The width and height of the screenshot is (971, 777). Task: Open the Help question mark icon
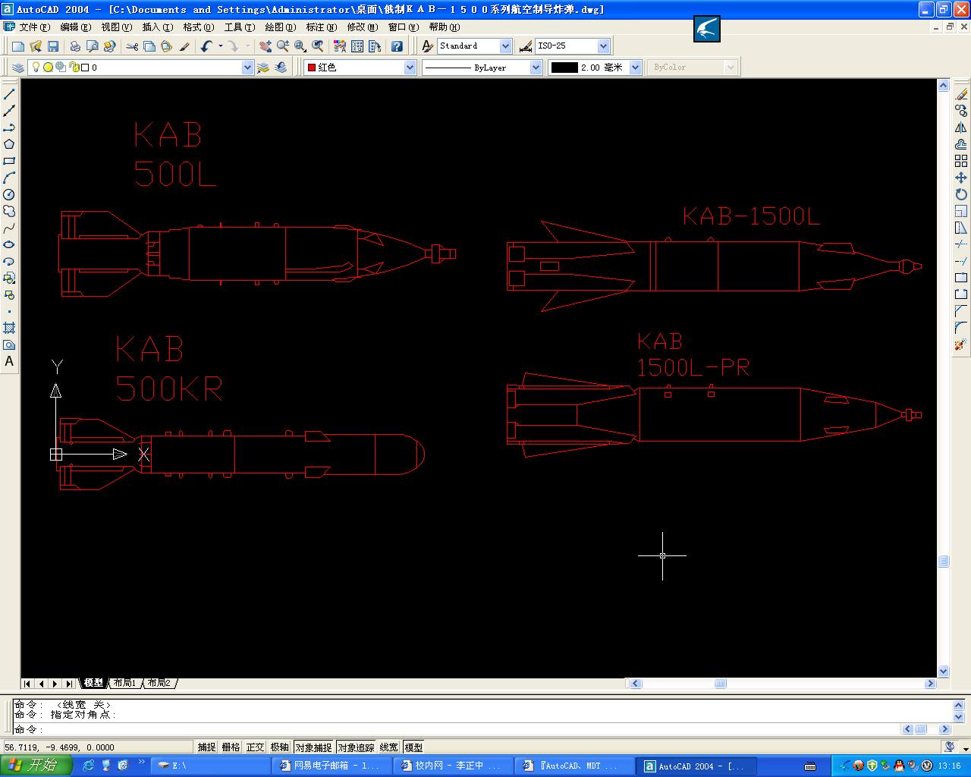click(397, 46)
